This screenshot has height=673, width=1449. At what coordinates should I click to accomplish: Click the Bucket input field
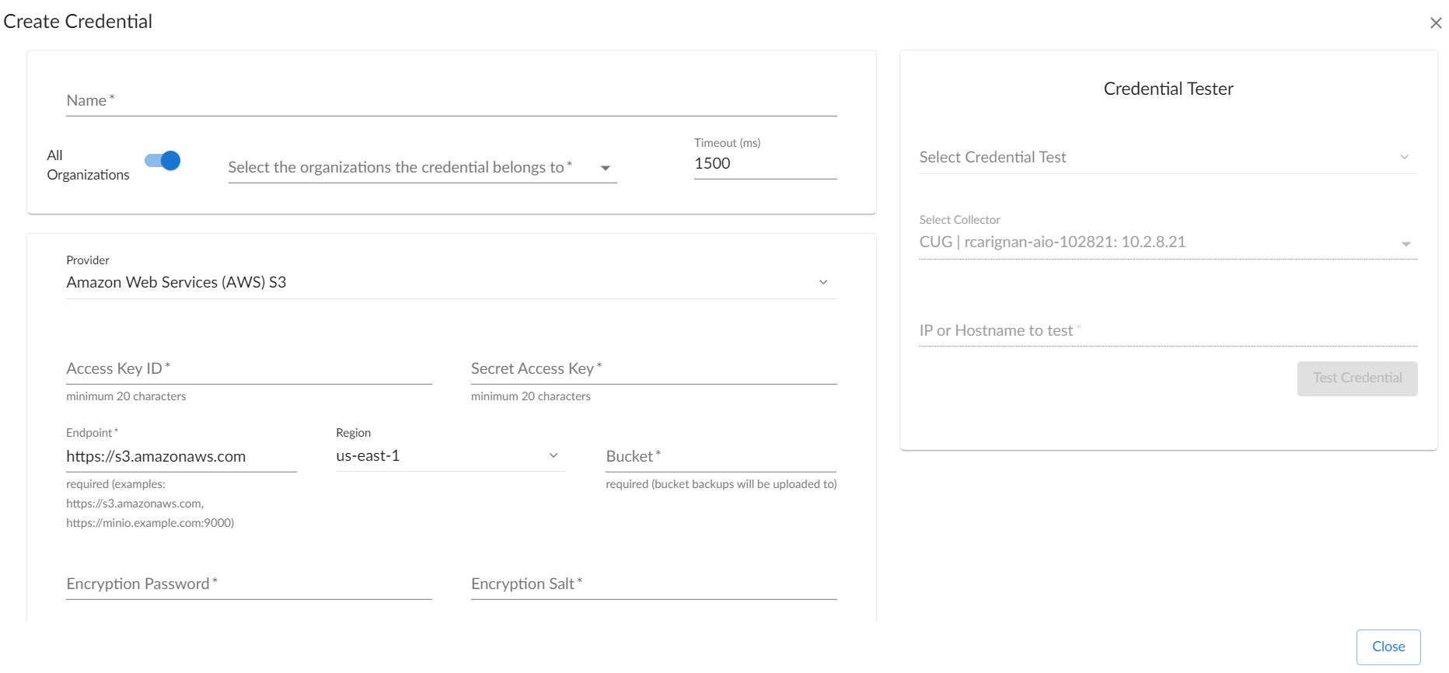(x=721, y=457)
